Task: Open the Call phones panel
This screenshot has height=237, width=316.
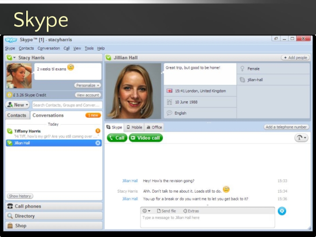Action: coord(54,206)
